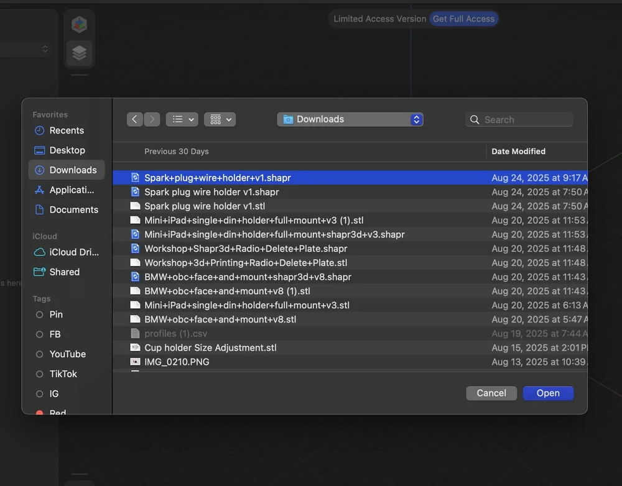Image resolution: width=622 pixels, height=486 pixels.
Task: Select Desktop in the sidebar
Action: click(x=67, y=150)
